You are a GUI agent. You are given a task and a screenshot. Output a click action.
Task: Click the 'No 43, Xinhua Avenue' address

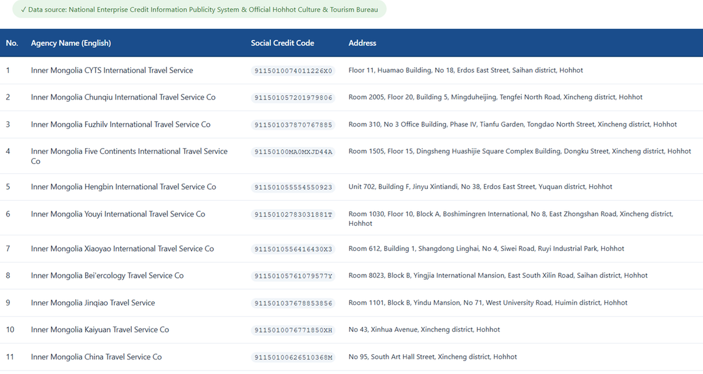pos(424,330)
